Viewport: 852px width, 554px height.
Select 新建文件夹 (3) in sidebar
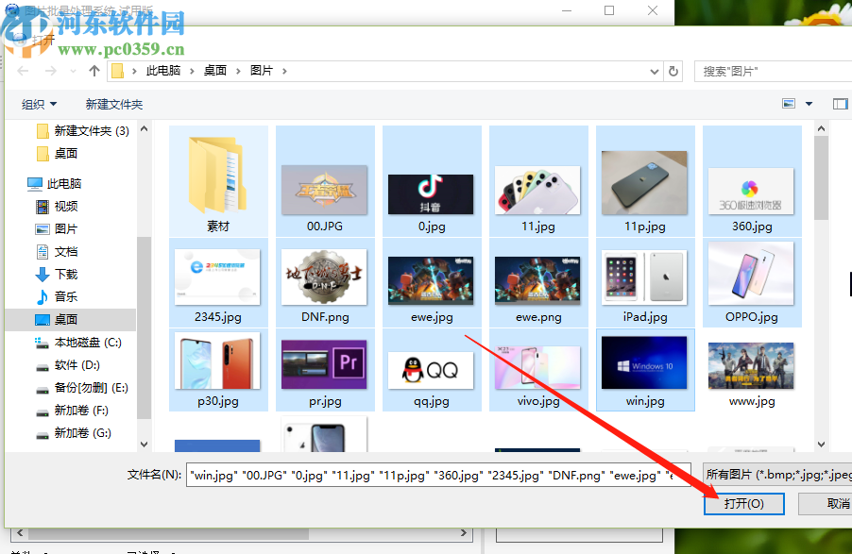tap(83, 131)
